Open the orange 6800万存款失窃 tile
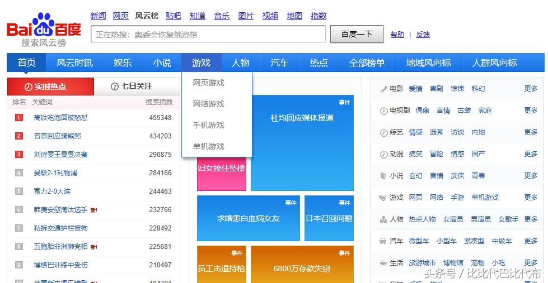Viewport: 548px width, 283px height. (302, 265)
